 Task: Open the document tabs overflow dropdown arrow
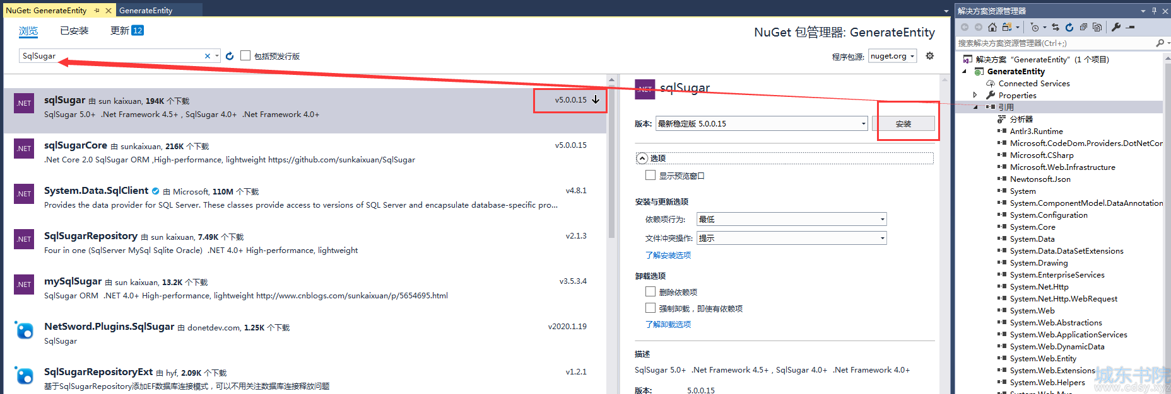coord(946,11)
